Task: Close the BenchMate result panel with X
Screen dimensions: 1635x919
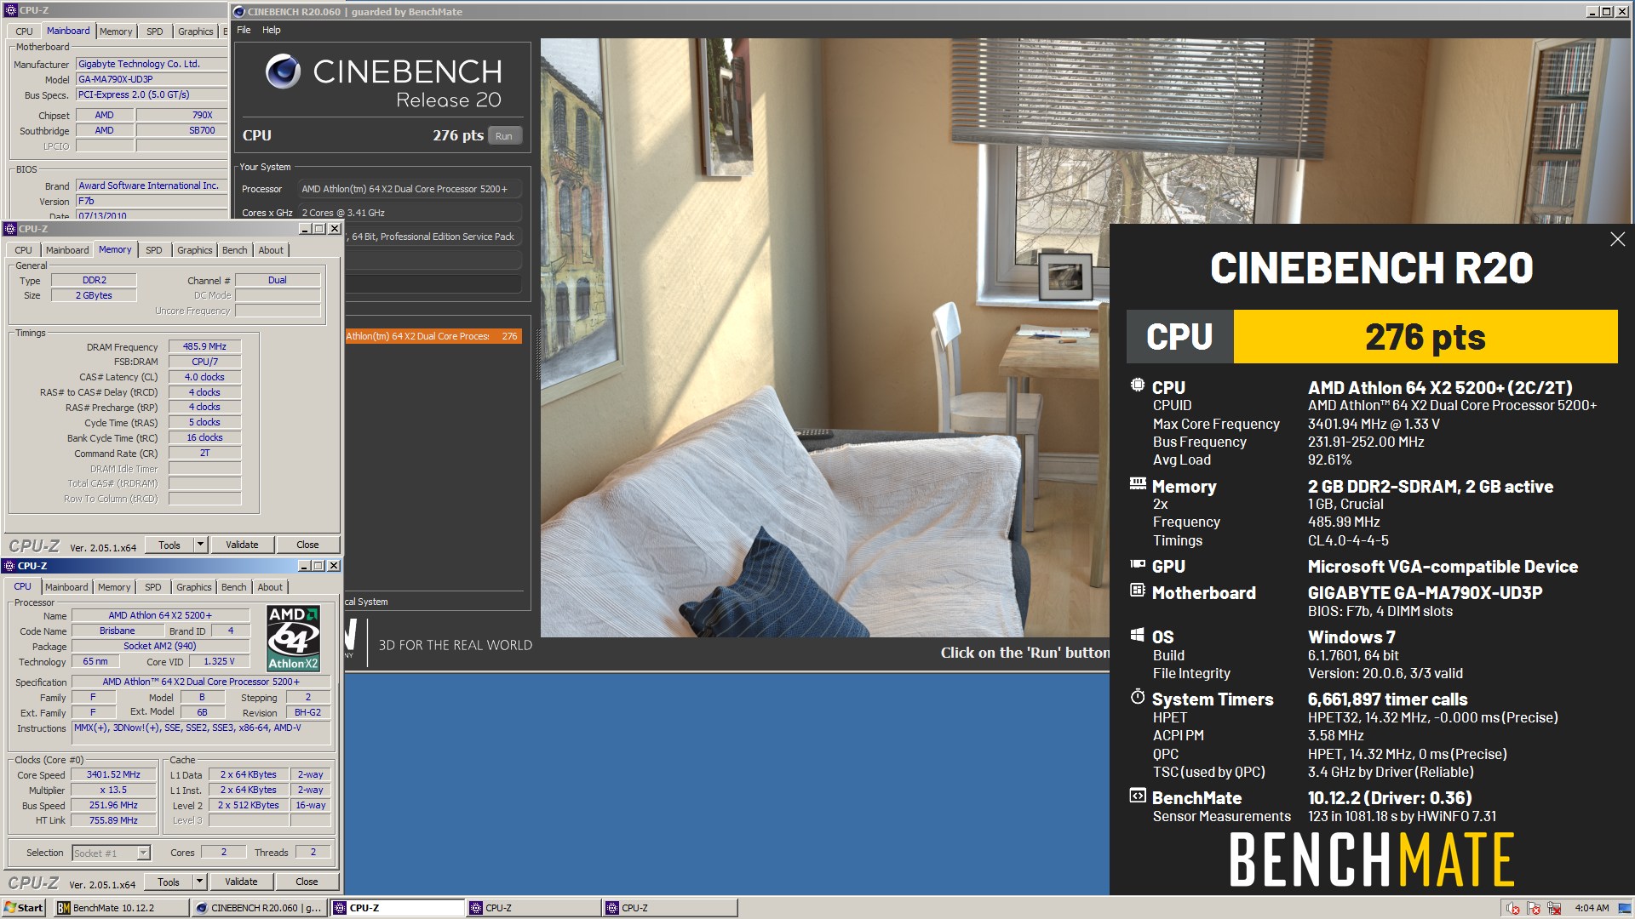Action: pyautogui.click(x=1617, y=239)
